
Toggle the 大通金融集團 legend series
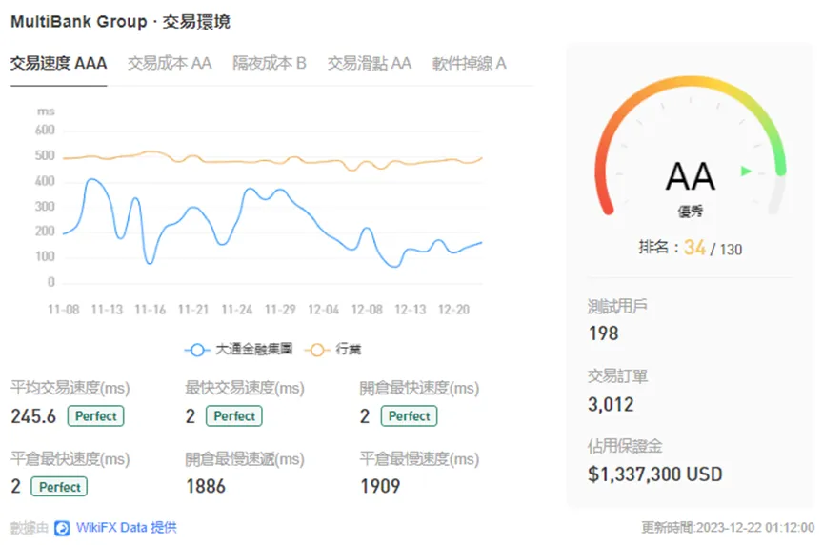[239, 349]
